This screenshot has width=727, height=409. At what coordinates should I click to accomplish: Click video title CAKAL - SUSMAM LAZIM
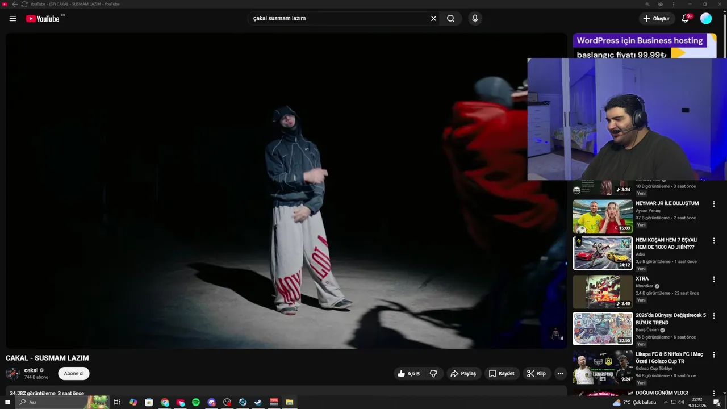(x=47, y=358)
